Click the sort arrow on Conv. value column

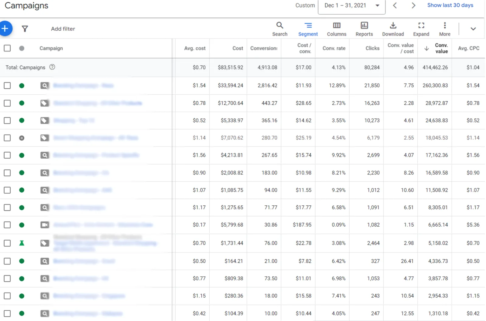click(426, 49)
